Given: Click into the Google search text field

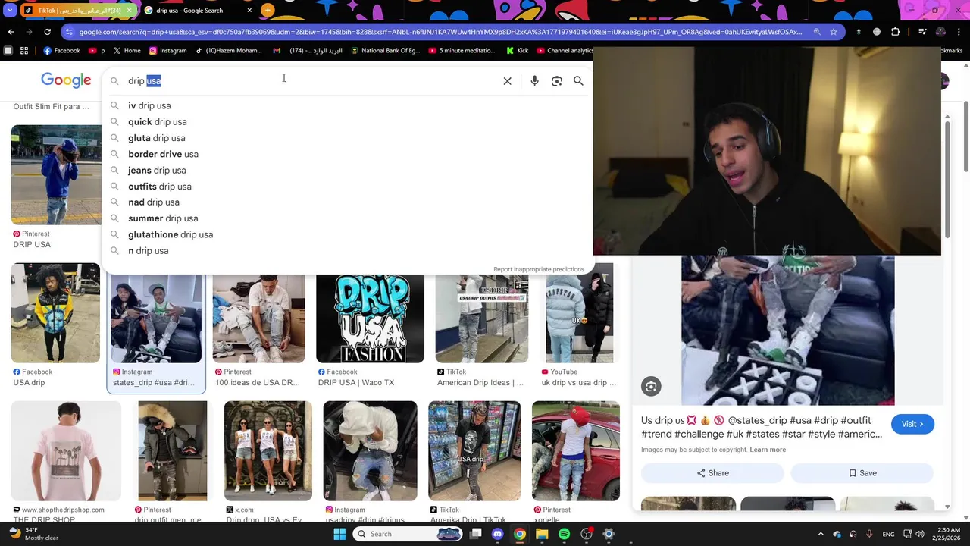Looking at the screenshot, I should click(x=311, y=81).
